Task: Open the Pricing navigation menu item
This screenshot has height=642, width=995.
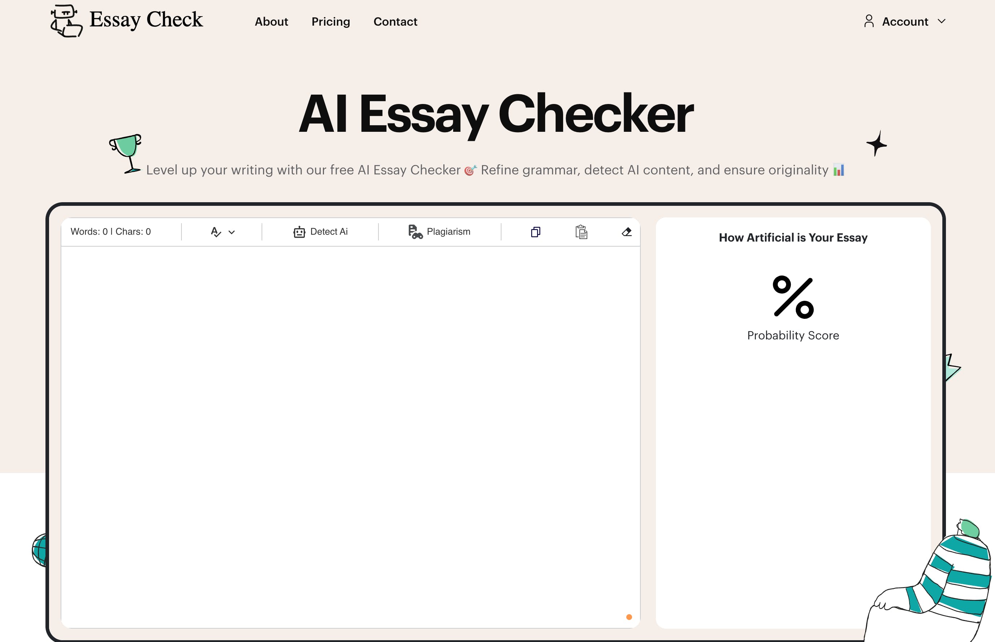Action: [330, 22]
